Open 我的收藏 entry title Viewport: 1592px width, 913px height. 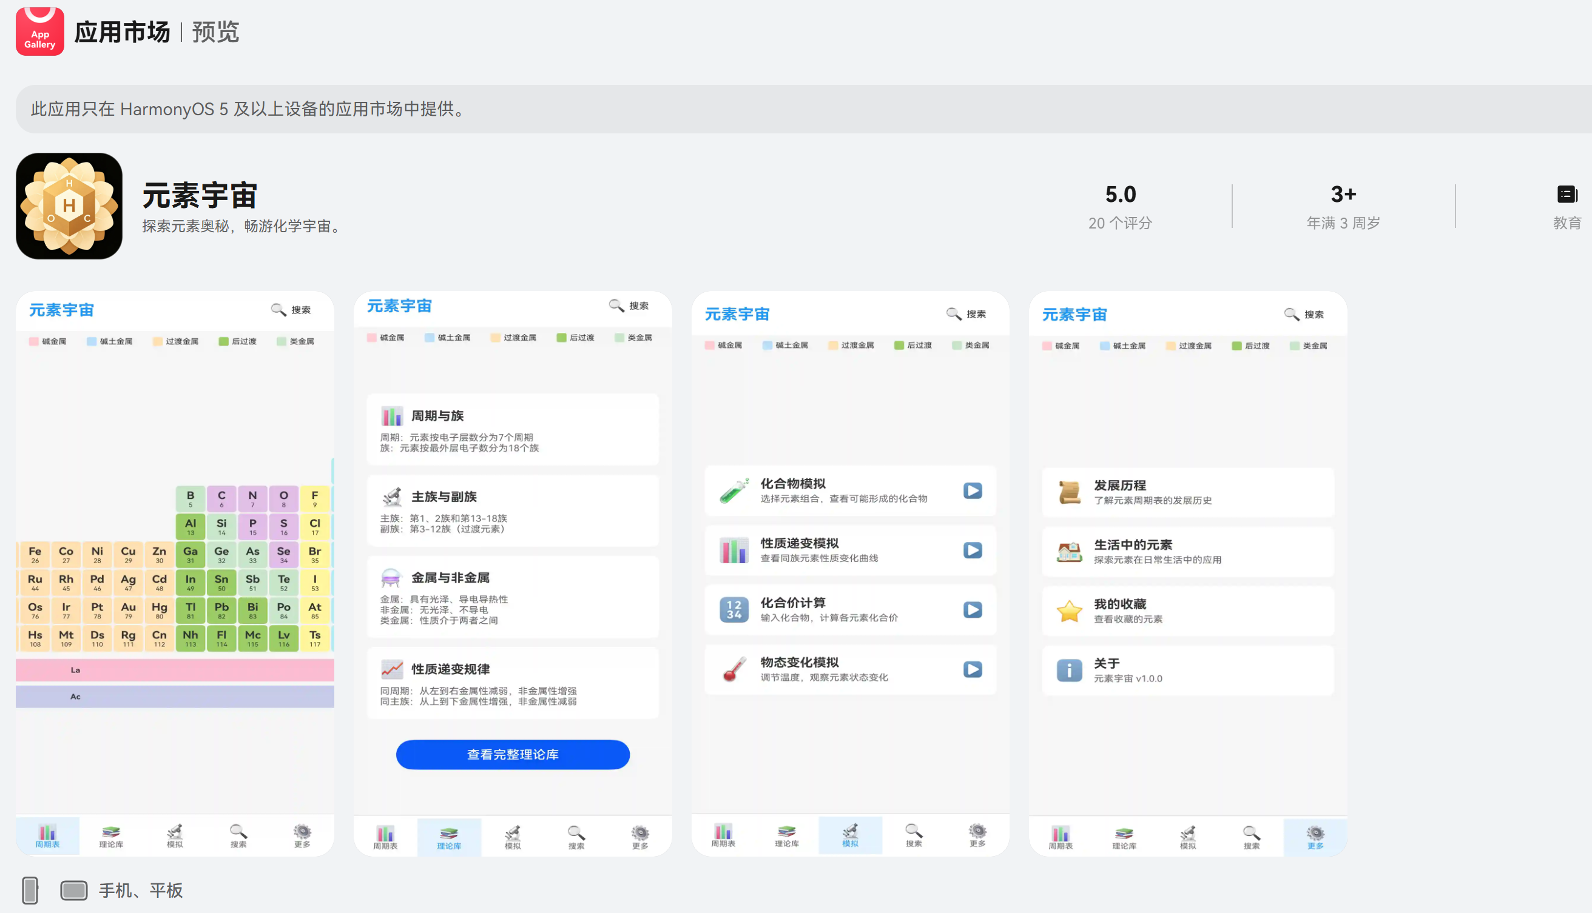tap(1120, 604)
